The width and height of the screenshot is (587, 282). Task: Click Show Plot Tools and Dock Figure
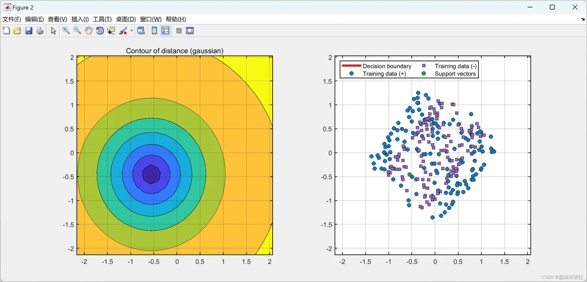(x=190, y=31)
